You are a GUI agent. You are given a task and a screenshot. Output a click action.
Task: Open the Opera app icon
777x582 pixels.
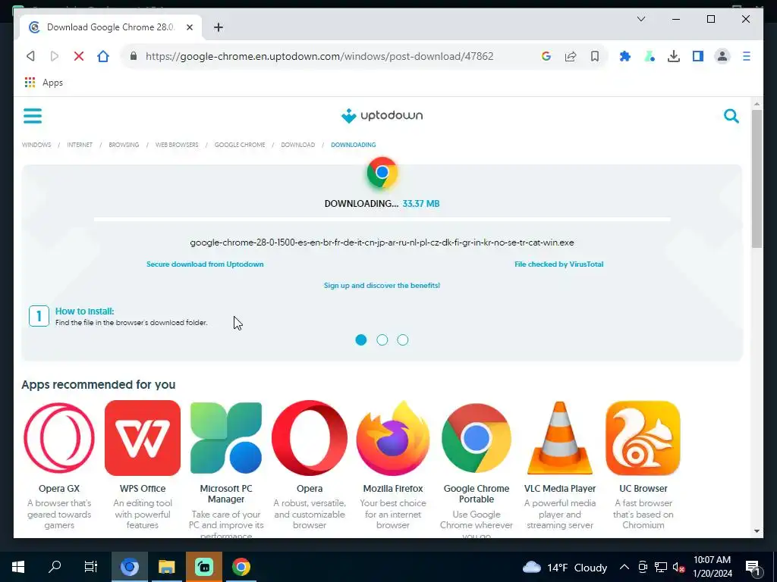click(x=310, y=438)
